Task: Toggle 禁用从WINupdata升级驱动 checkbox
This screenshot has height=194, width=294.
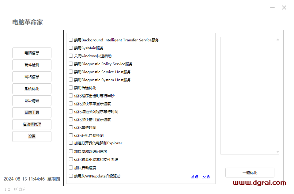Action: [71, 176]
